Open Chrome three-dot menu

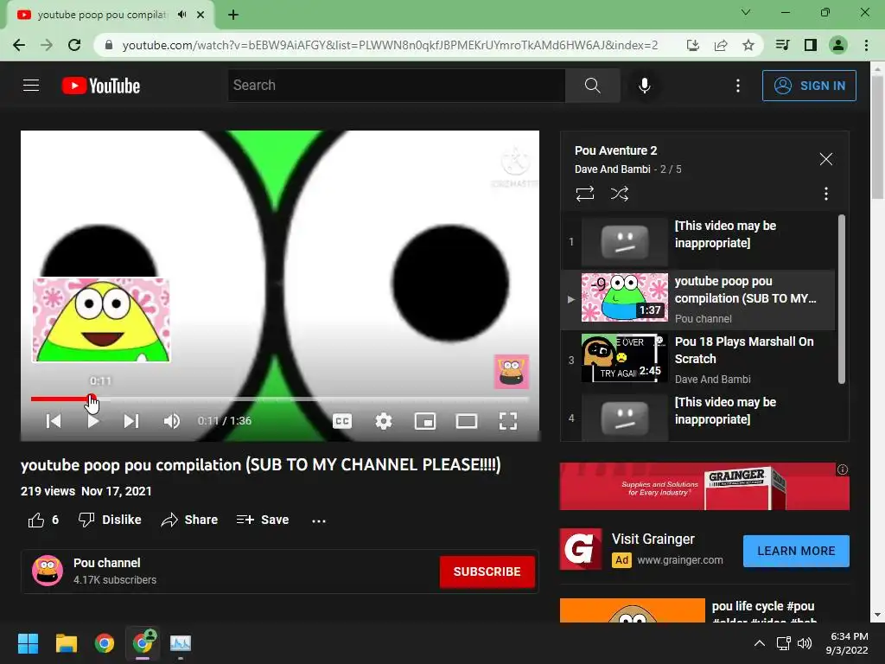tap(866, 45)
